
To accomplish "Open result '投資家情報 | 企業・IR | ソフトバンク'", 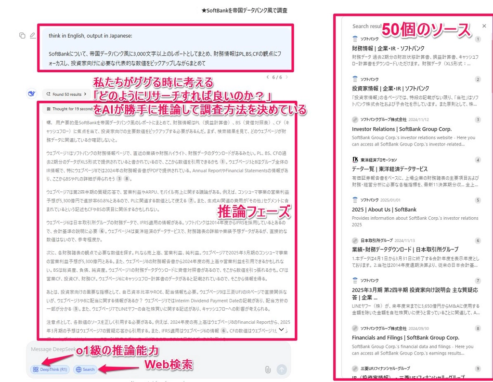I will (x=390, y=89).
